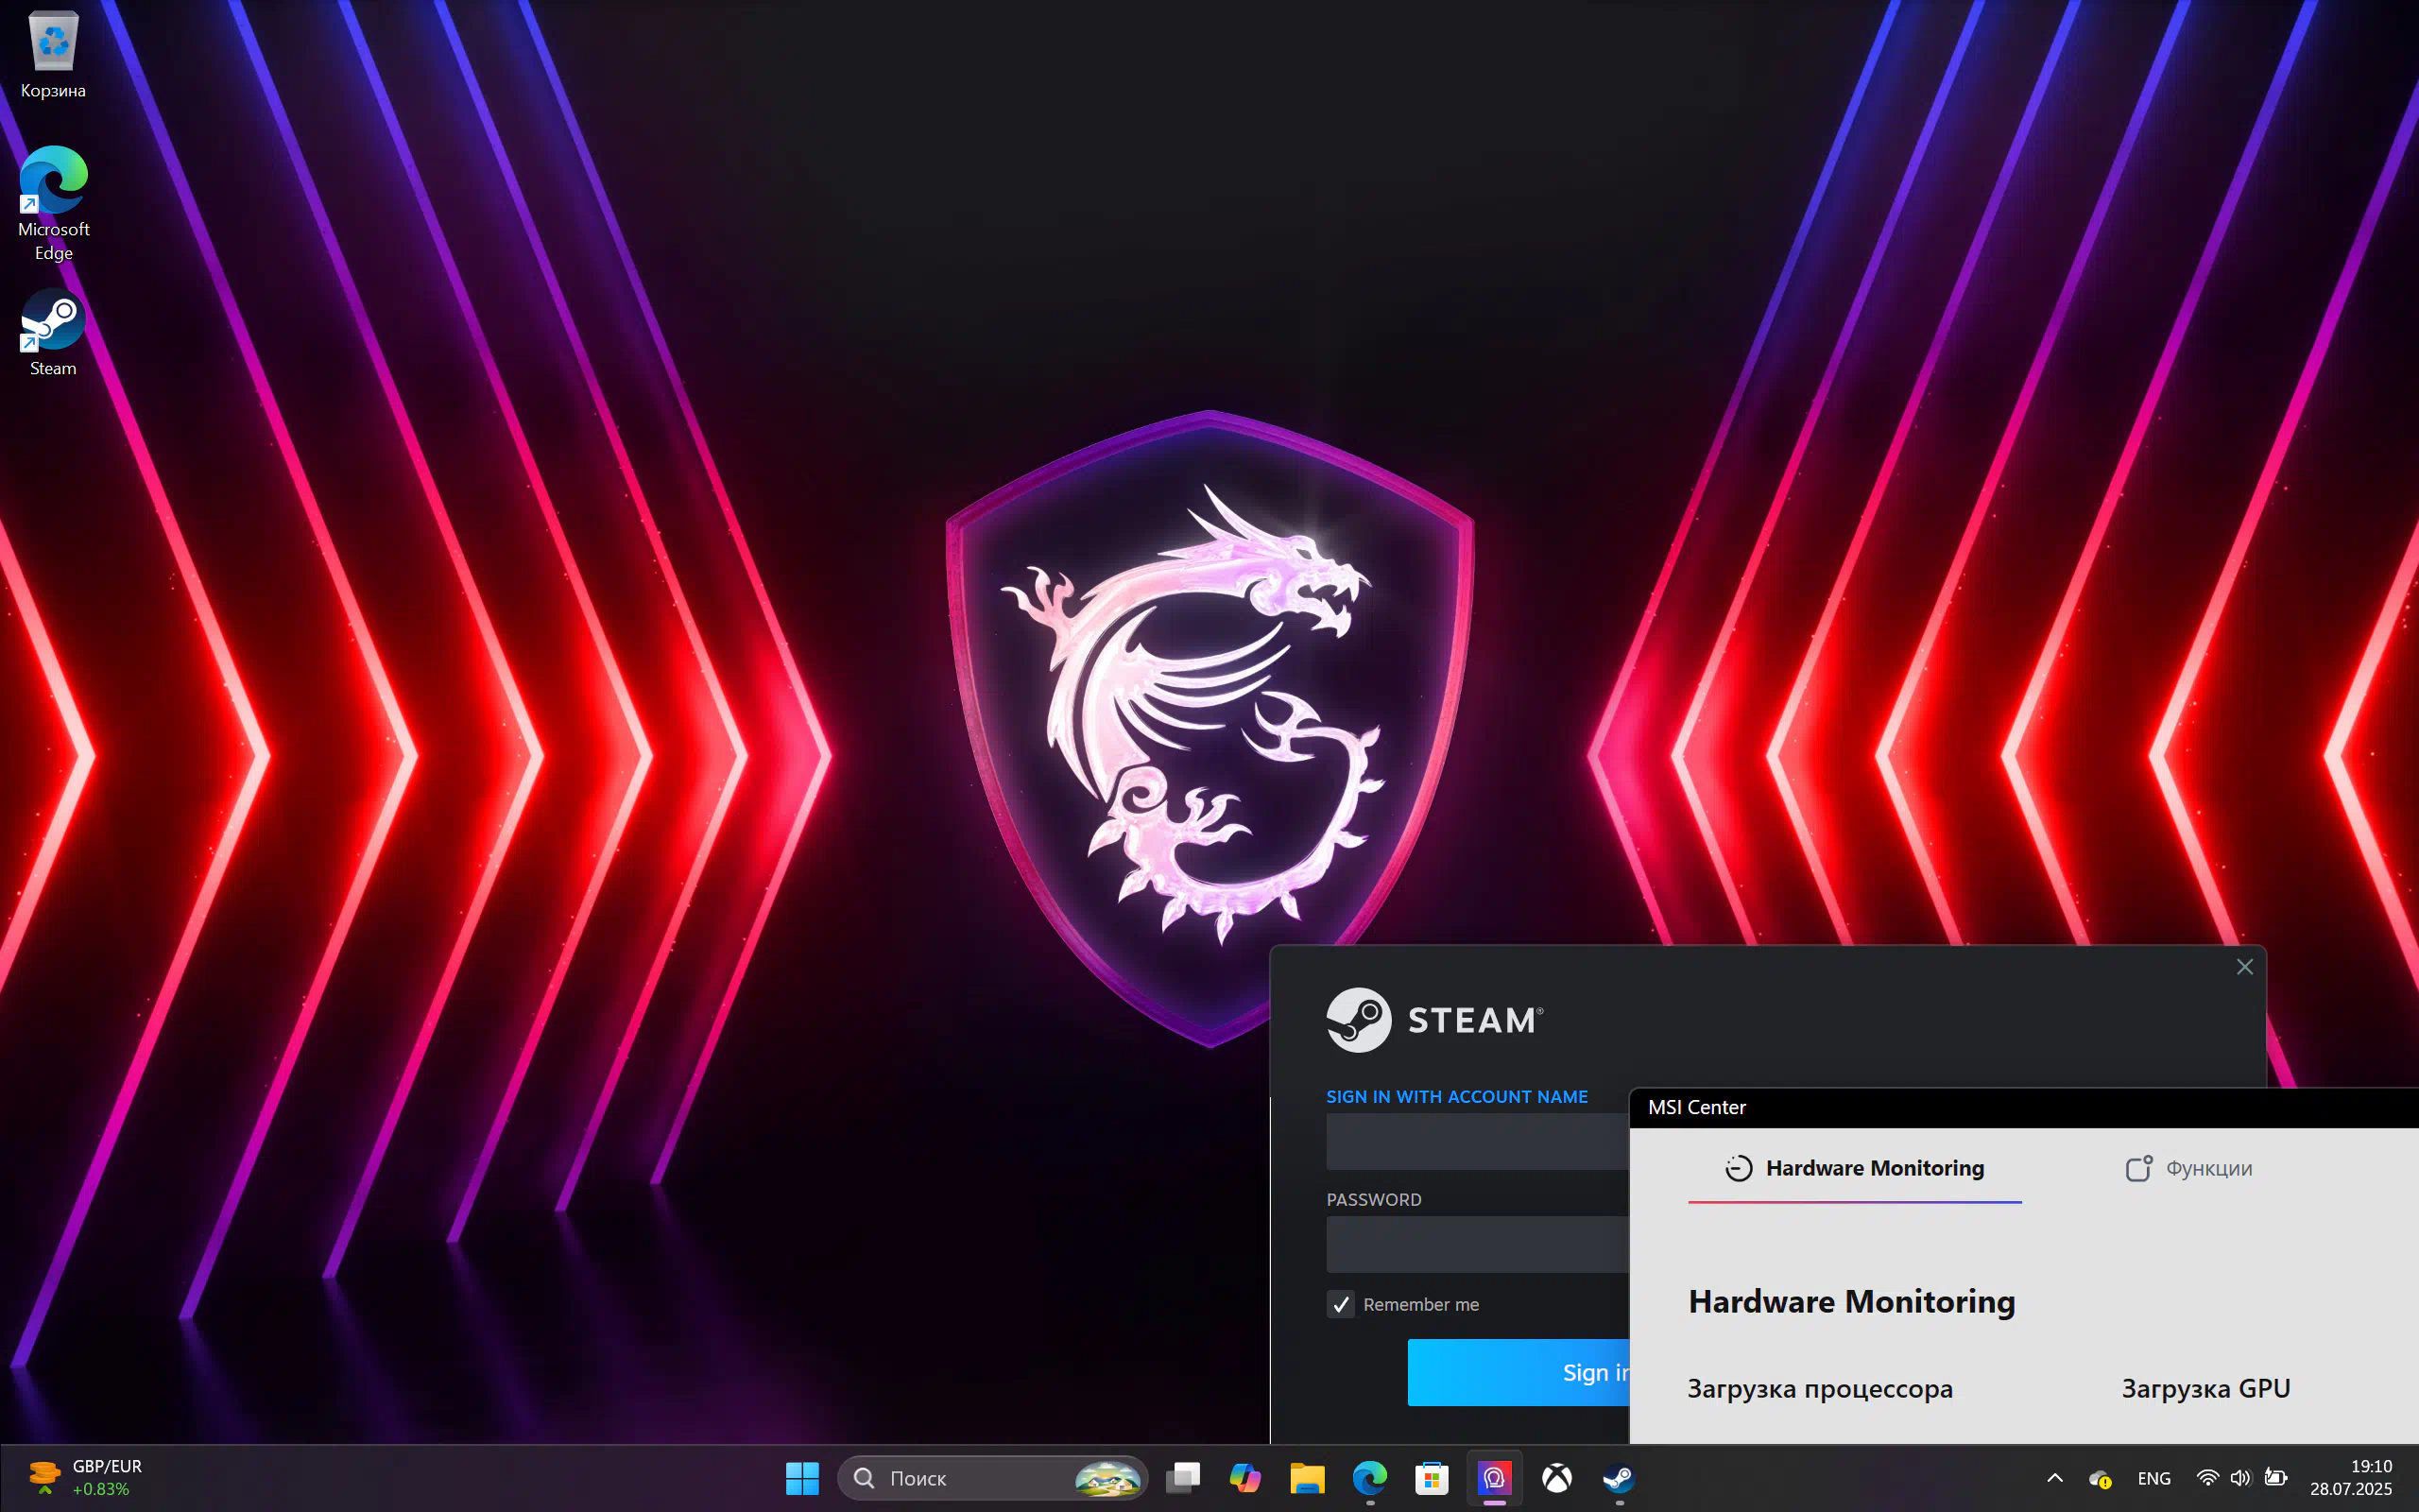Open the volume tray icon
The height and width of the screenshot is (1512, 2419).
[x=2240, y=1477]
